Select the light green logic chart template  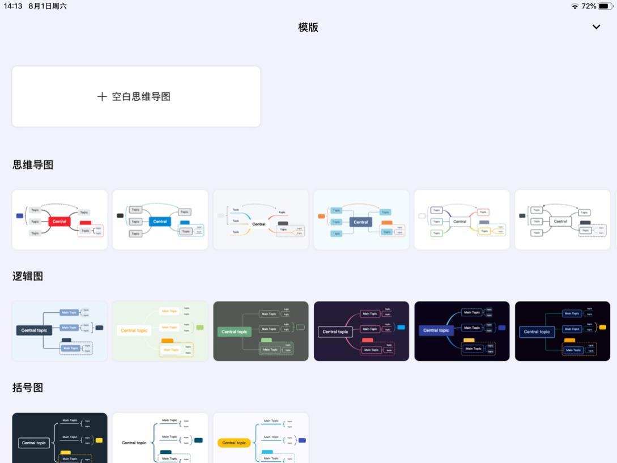160,330
